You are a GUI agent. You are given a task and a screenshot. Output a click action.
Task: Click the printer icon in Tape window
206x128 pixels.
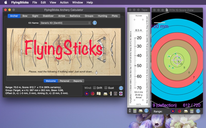tap(140, 111)
